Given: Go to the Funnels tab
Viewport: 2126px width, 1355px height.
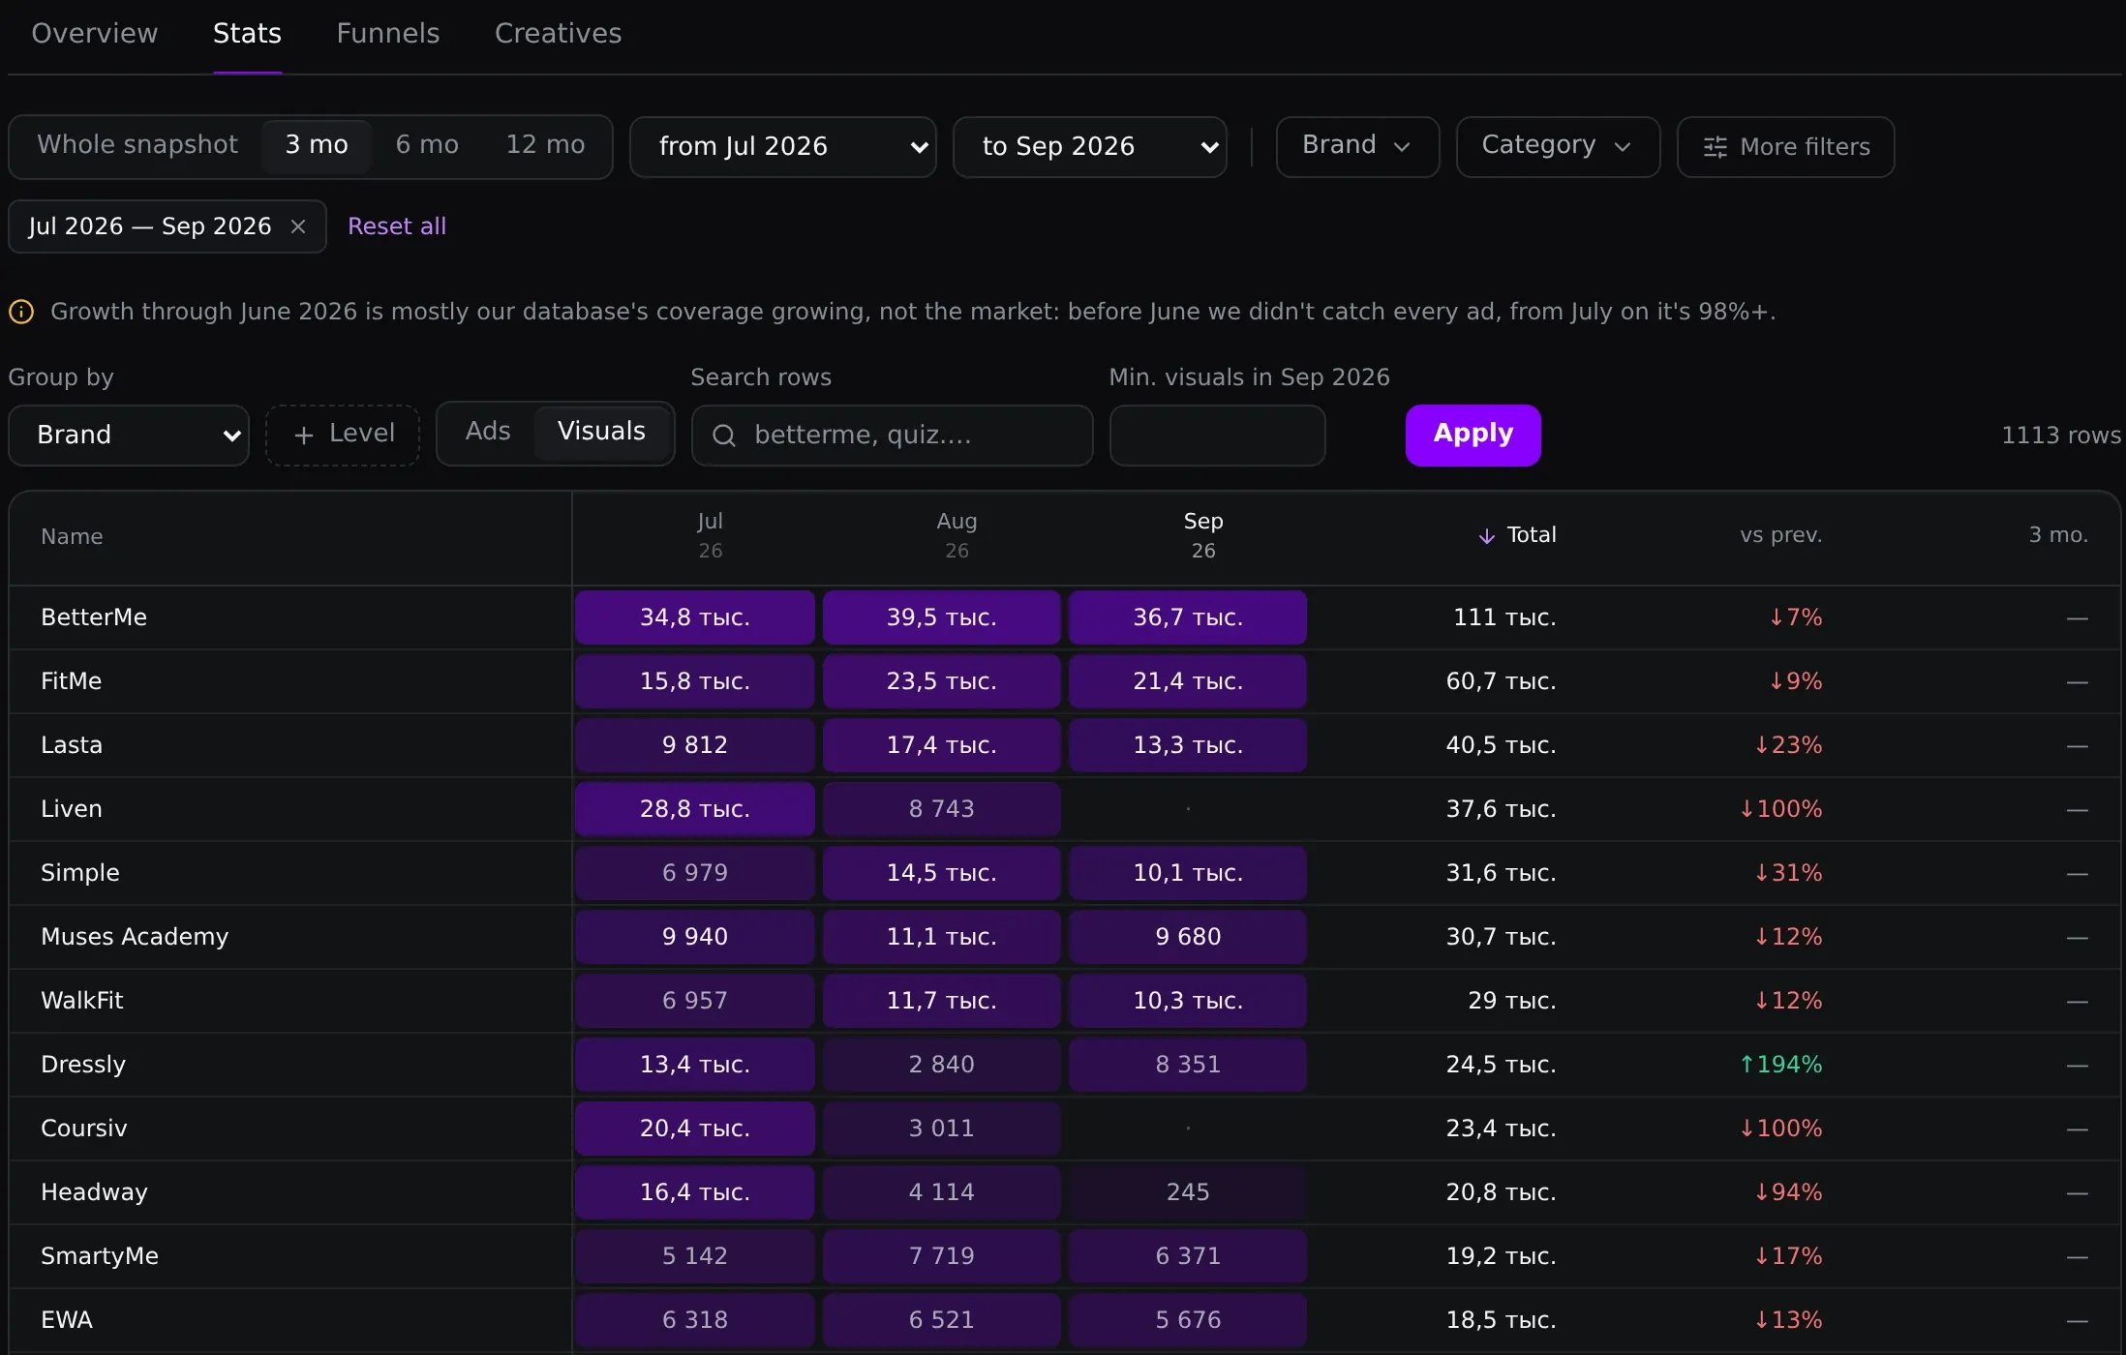Looking at the screenshot, I should coord(388,34).
